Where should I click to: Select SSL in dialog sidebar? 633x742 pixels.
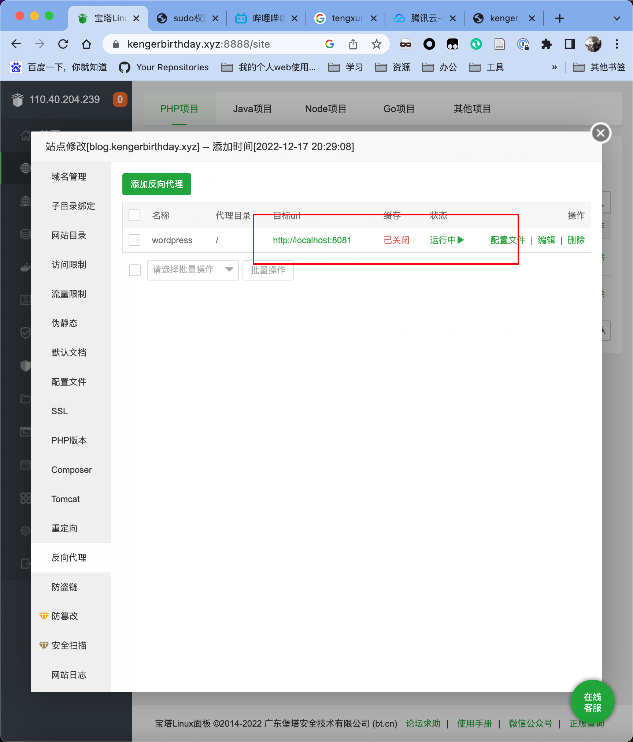point(71,411)
